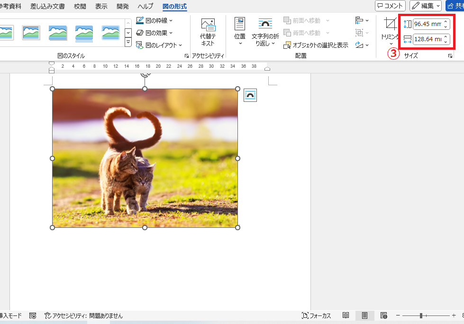Screen dimensions: 464x324
Task: Switch to print layout view
Action: tap(364, 316)
